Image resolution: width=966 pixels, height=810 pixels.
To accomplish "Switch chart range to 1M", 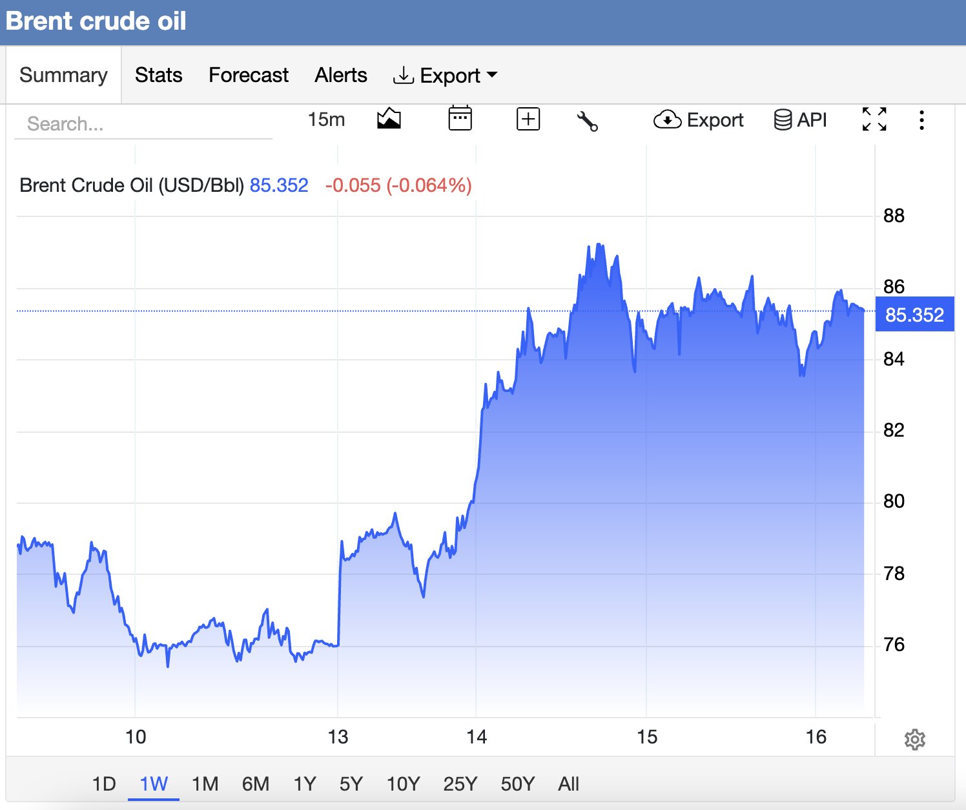I will pyautogui.click(x=205, y=784).
